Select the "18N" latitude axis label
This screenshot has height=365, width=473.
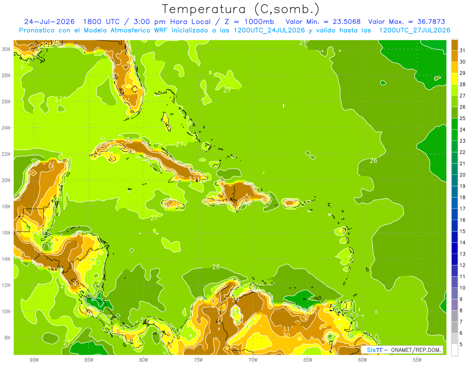[6, 206]
